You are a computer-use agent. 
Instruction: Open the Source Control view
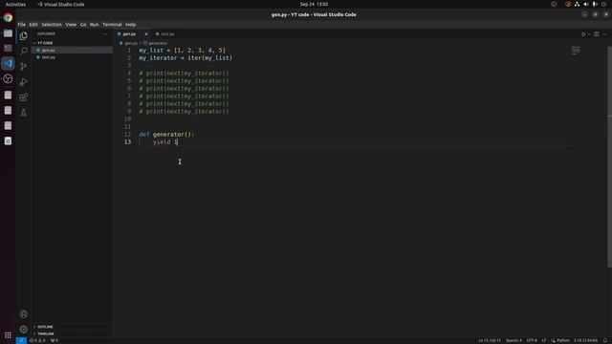click(x=23, y=66)
